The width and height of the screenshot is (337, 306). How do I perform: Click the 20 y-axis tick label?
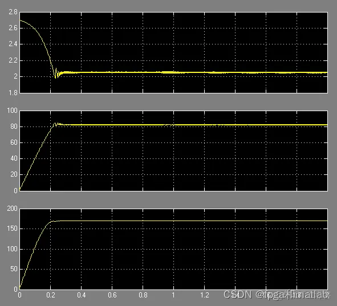coord(14,174)
